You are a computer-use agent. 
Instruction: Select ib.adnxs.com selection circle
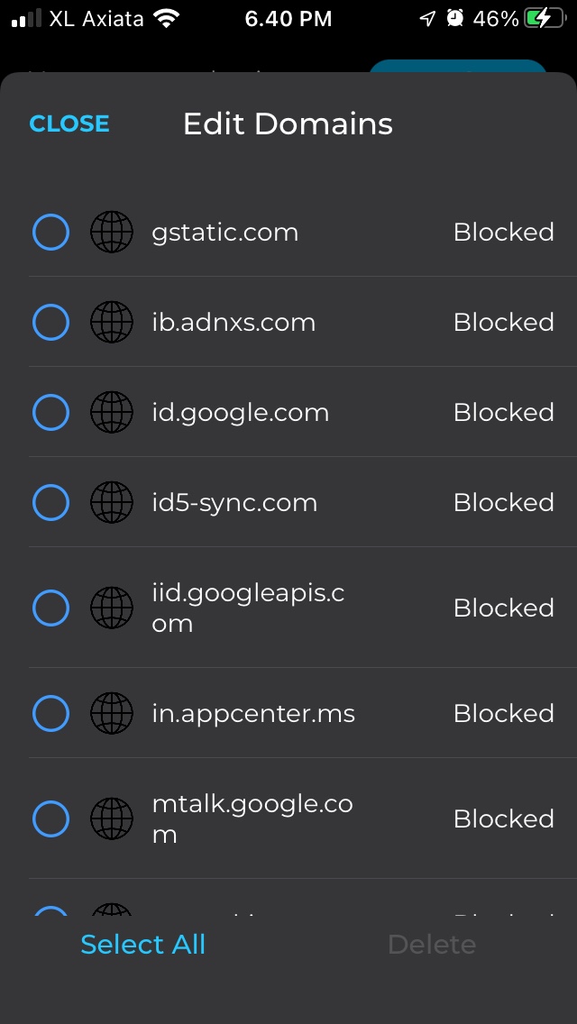pyautogui.click(x=50, y=323)
